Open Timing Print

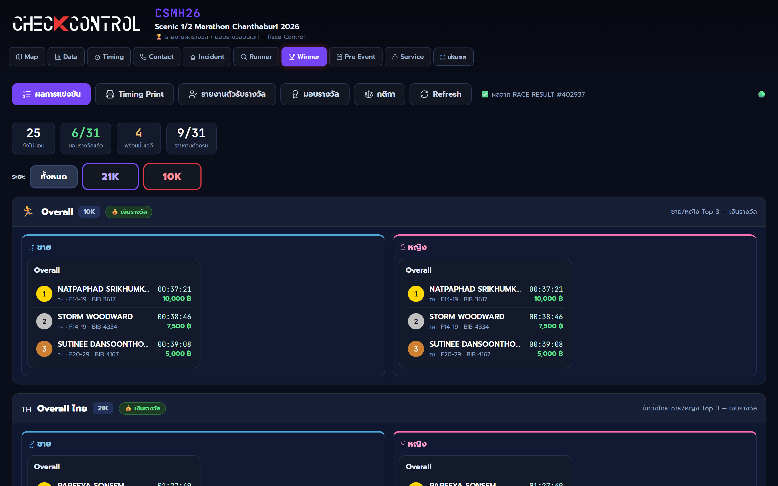tap(134, 94)
